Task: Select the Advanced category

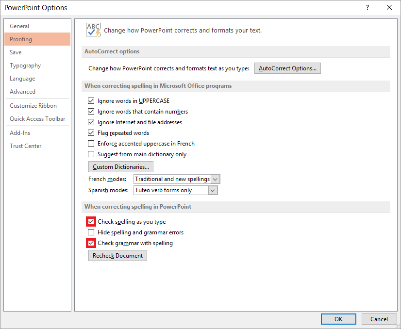Action: [x=22, y=92]
